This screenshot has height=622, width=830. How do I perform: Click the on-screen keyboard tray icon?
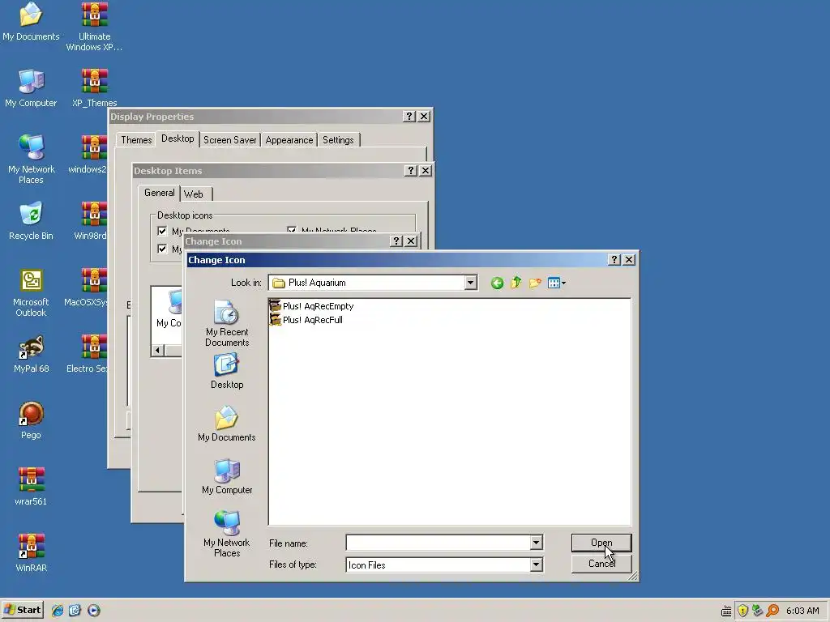click(727, 611)
